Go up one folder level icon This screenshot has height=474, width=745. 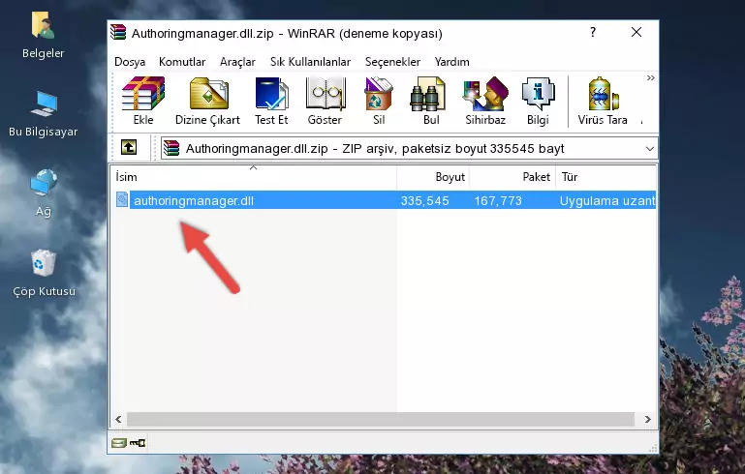click(x=129, y=148)
